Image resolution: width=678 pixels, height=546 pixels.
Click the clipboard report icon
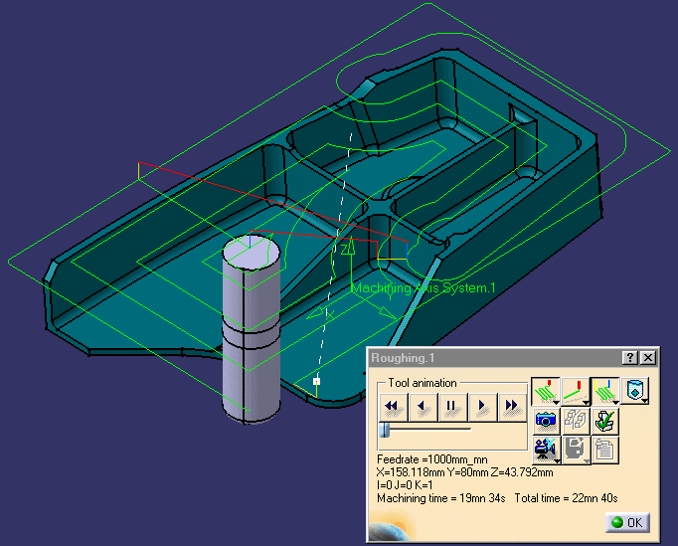[x=604, y=450]
